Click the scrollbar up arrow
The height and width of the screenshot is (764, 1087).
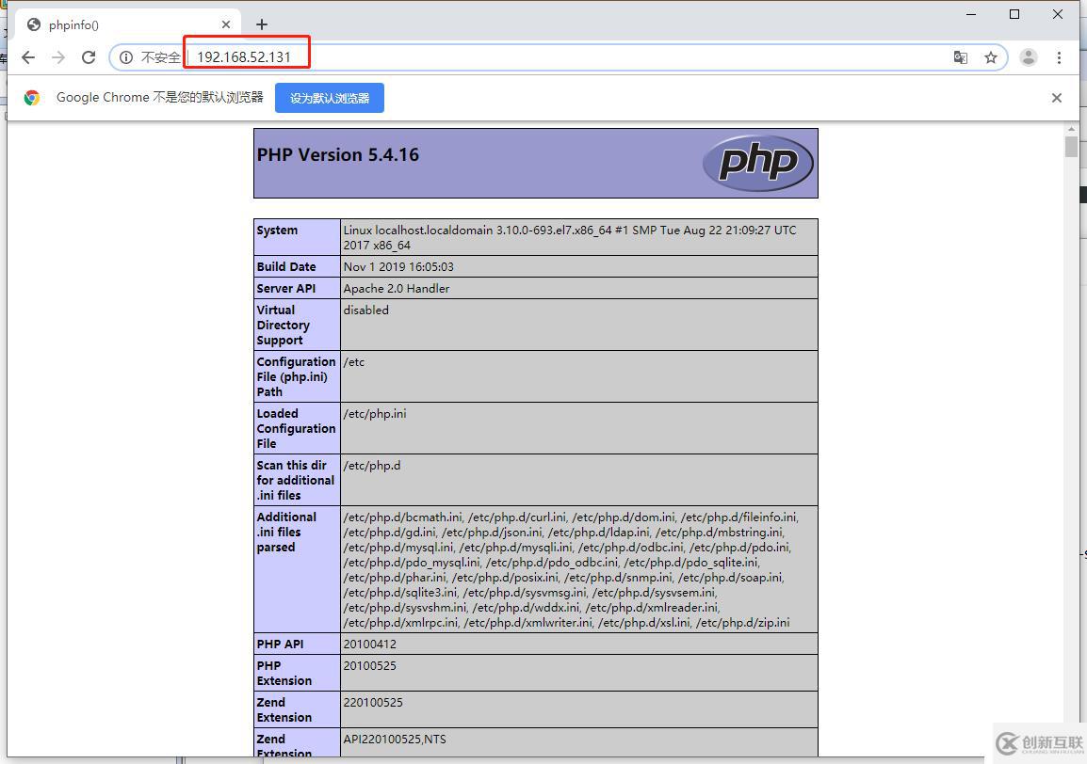pyautogui.click(x=1071, y=129)
